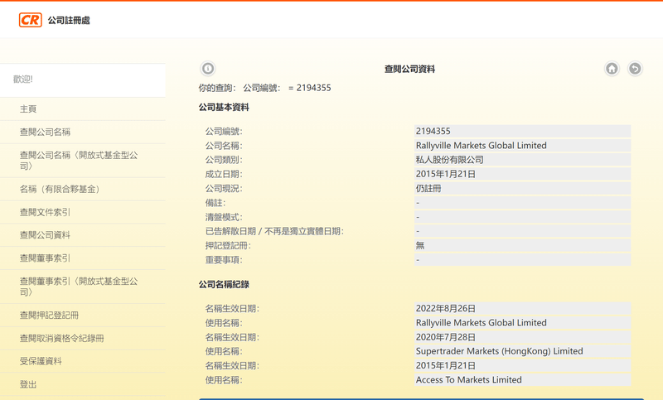Open 查閱董事索引〈開放式基金型公司〉 entry
This screenshot has height=400, width=663.
(x=79, y=287)
